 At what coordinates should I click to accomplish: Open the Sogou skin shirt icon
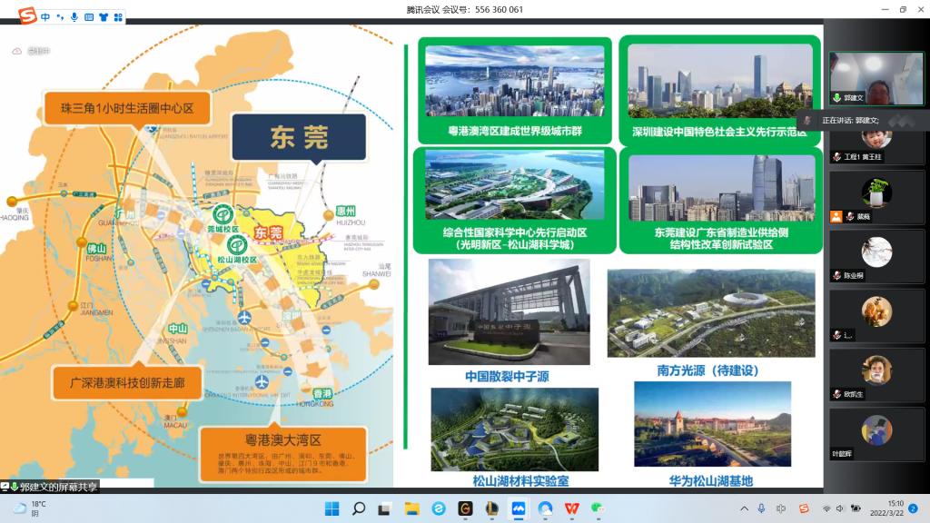coord(103,16)
